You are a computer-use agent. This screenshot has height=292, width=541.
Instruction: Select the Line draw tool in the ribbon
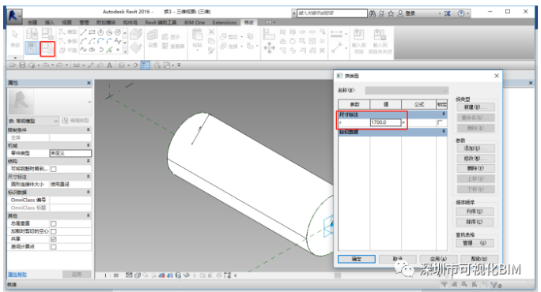[83, 32]
